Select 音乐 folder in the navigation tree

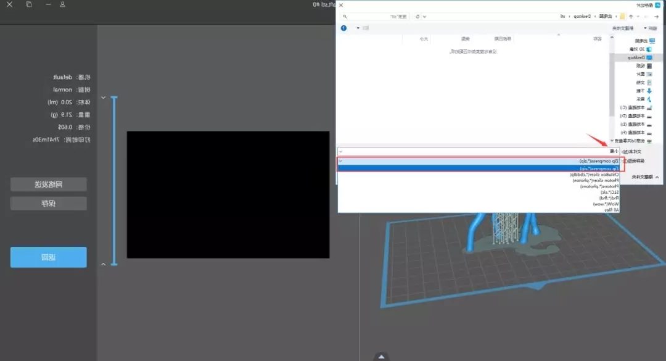644,99
